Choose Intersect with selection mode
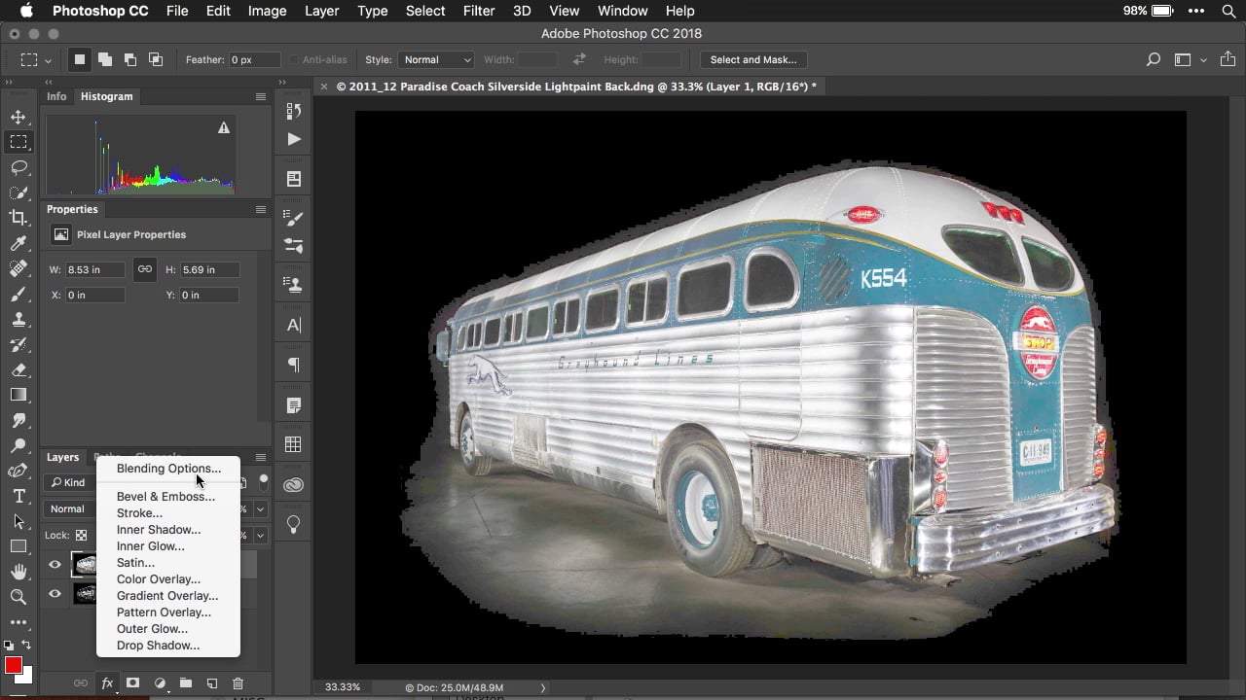The width and height of the screenshot is (1246, 700). pyautogui.click(x=156, y=59)
